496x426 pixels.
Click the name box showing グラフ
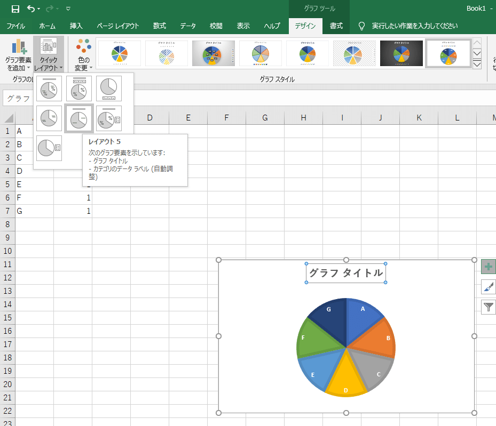click(x=18, y=99)
